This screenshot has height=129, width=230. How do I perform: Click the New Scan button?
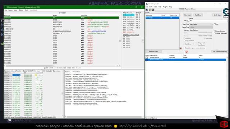point(188,15)
